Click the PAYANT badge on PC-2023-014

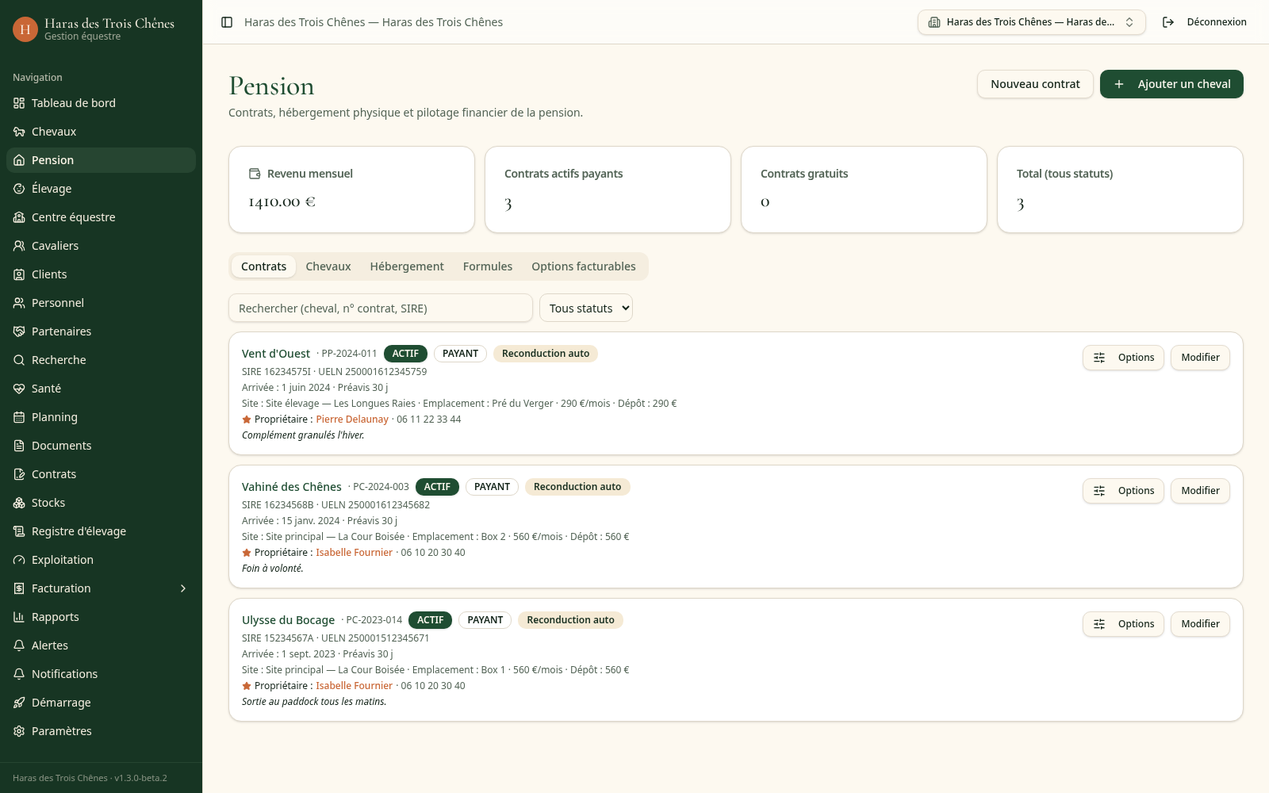click(x=485, y=620)
